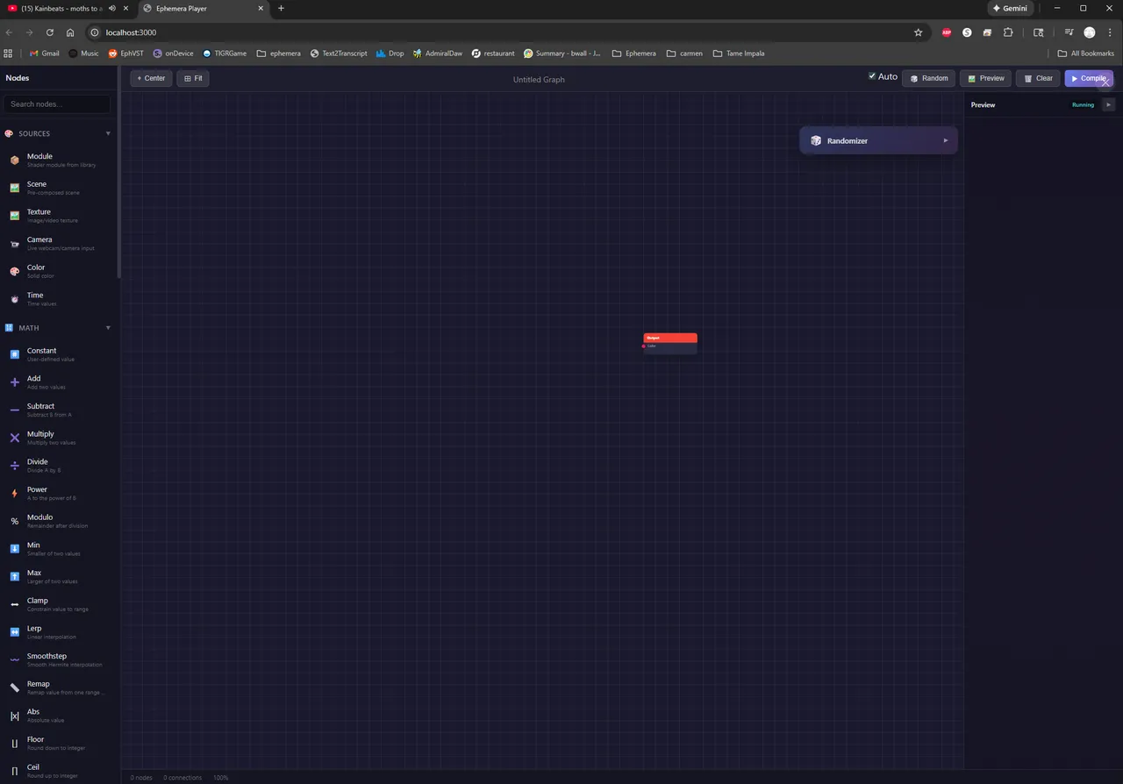Expand the Randomizer node options
Viewport: 1123px width, 784px height.
click(x=945, y=140)
